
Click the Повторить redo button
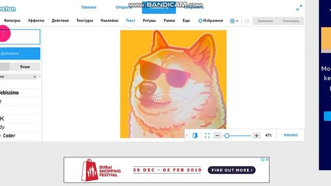coord(291,21)
